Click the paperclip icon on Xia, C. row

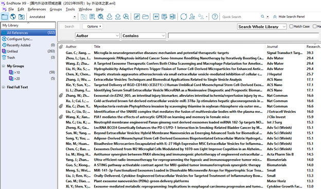(x=61, y=106)
